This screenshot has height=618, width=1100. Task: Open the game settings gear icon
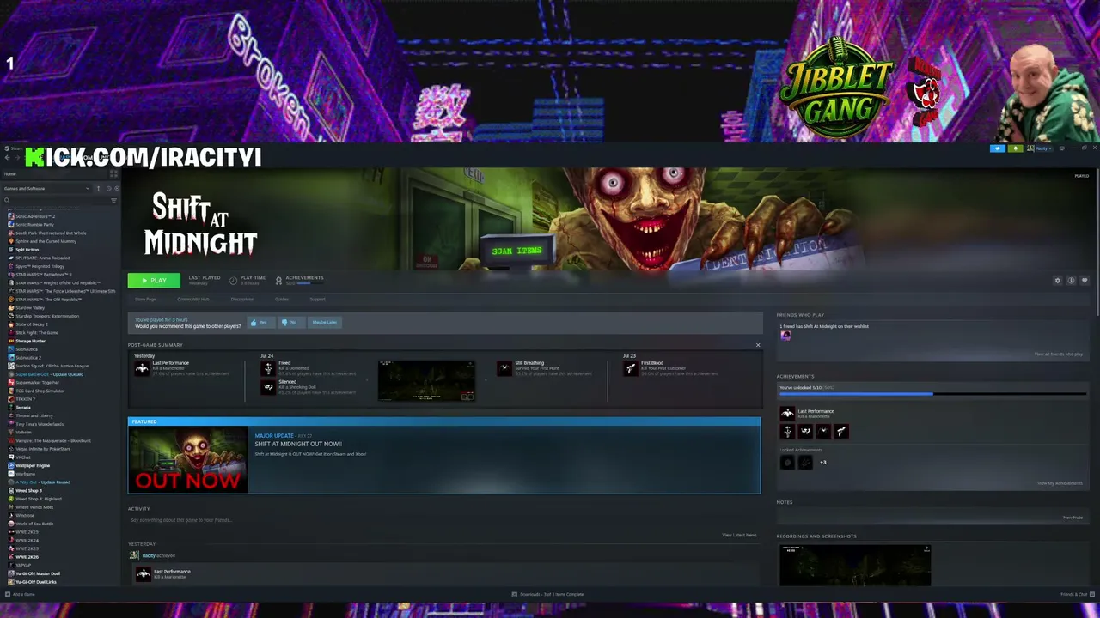click(1058, 281)
